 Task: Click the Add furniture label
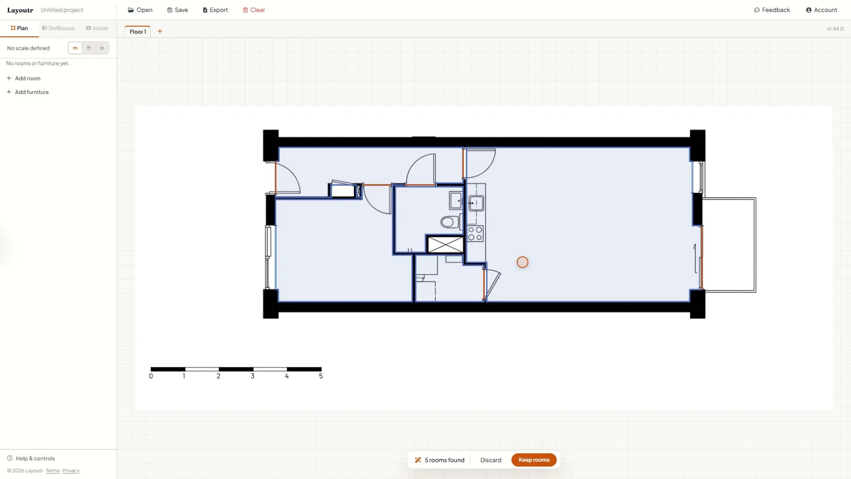pyautogui.click(x=32, y=92)
